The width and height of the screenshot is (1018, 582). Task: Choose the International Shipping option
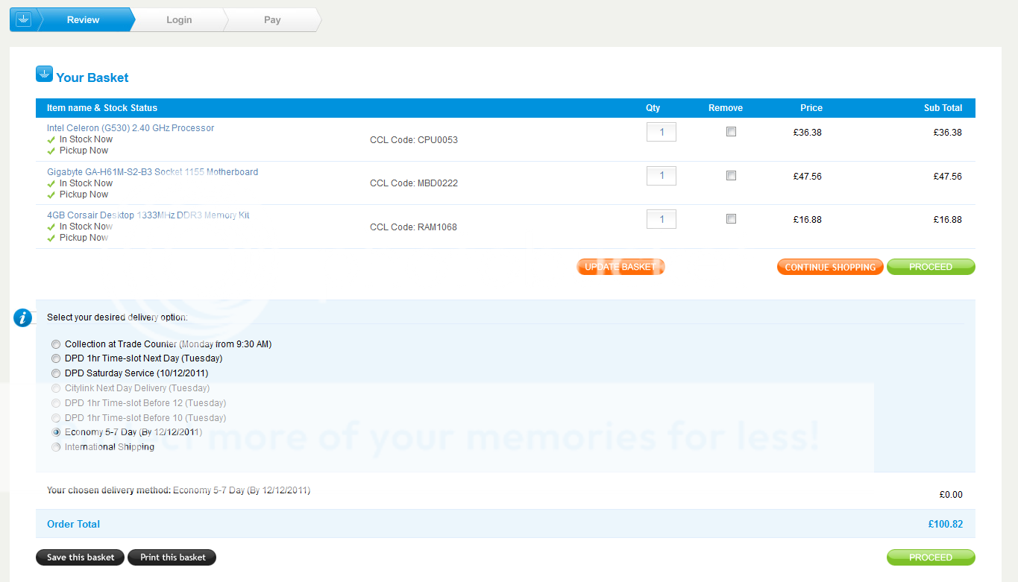point(56,447)
